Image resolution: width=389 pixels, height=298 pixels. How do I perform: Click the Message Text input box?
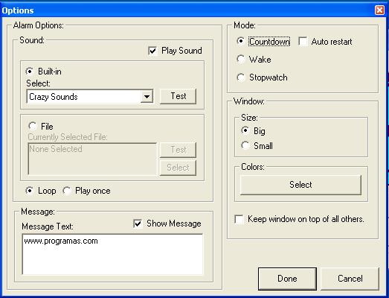tap(112, 254)
